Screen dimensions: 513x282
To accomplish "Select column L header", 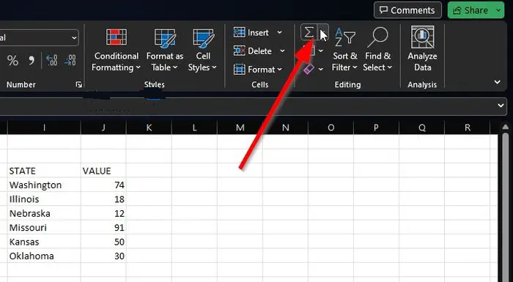I will (194, 127).
